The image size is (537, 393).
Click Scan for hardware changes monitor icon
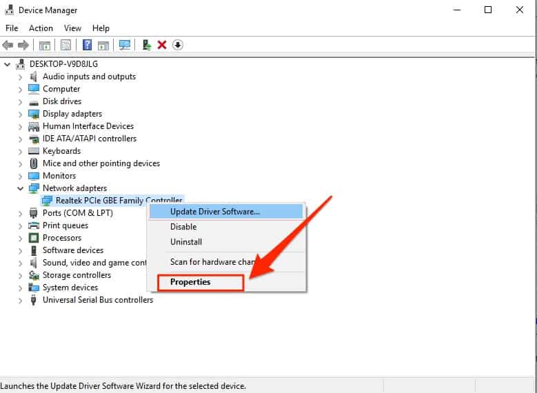point(124,45)
